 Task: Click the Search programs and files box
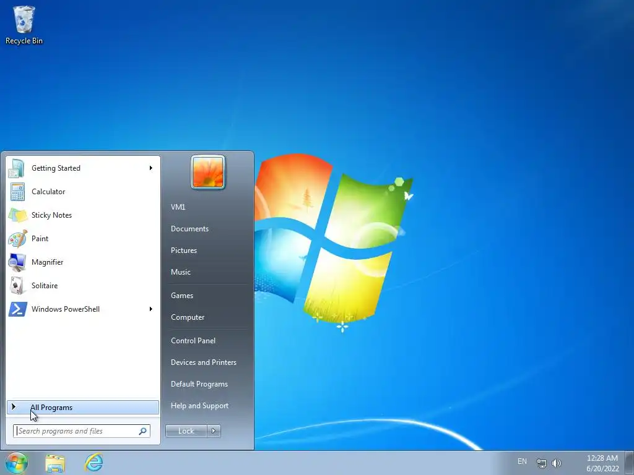coord(82,431)
